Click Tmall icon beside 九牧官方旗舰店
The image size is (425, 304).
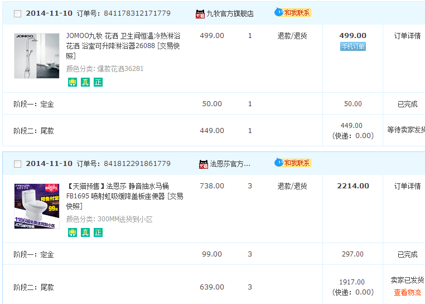[x=200, y=14]
